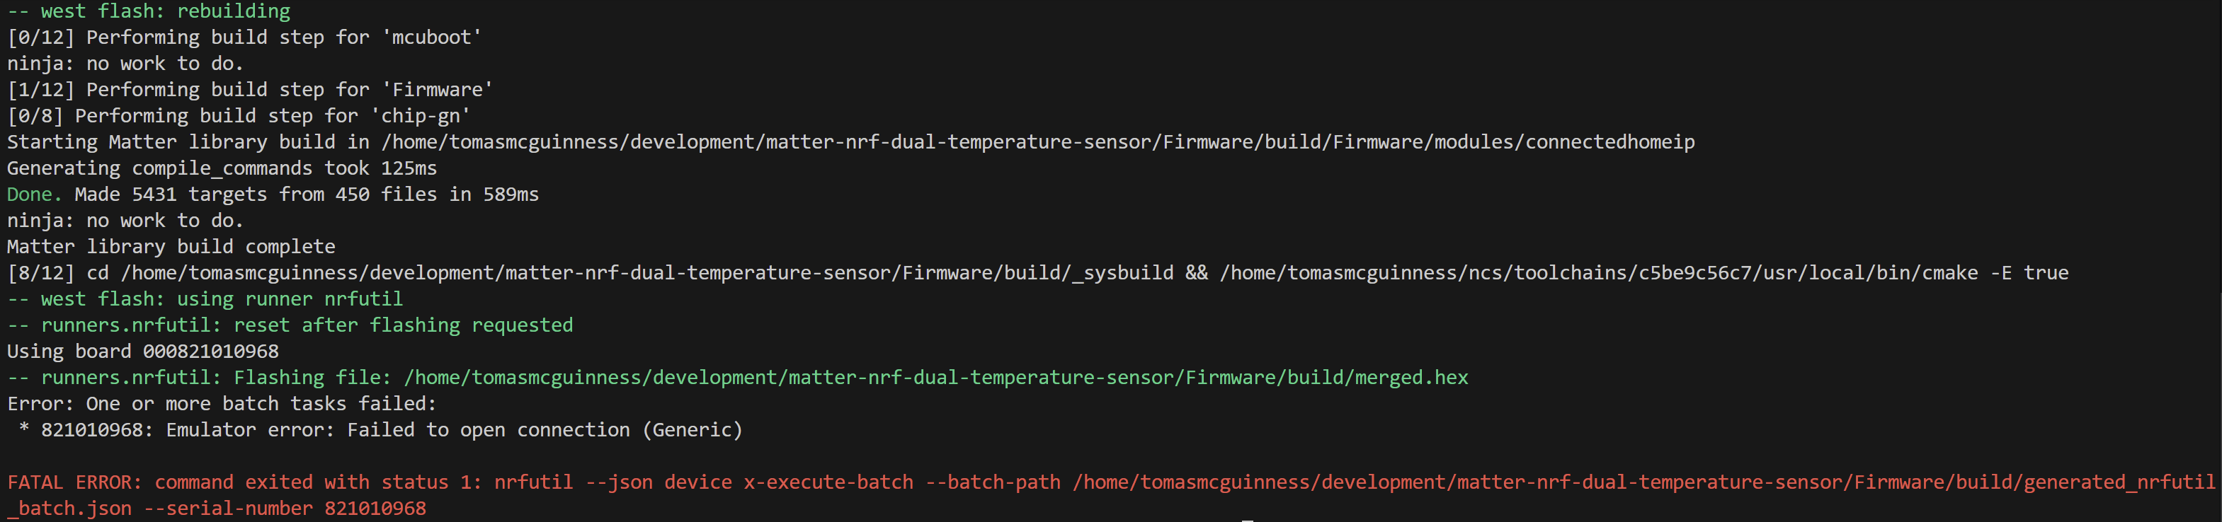The height and width of the screenshot is (522, 2222).
Task: Click the 'west flash: rebuilding' output line
Action: point(149,11)
